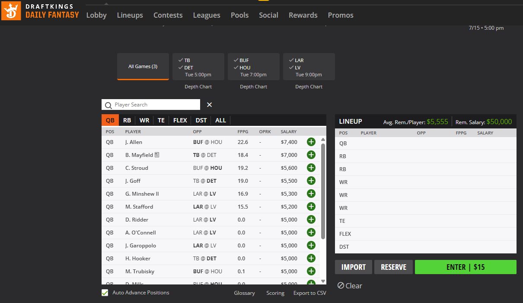Image resolution: width=523 pixels, height=303 pixels.
Task: Switch to the WR position tab
Action: point(144,120)
